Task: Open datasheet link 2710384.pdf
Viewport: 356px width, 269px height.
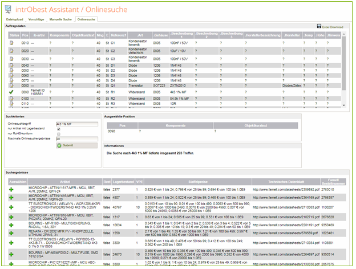Action: click(x=286, y=243)
